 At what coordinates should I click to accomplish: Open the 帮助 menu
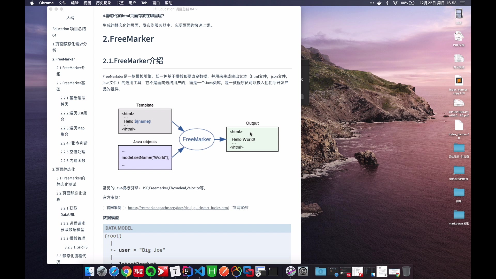pyautogui.click(x=169, y=3)
